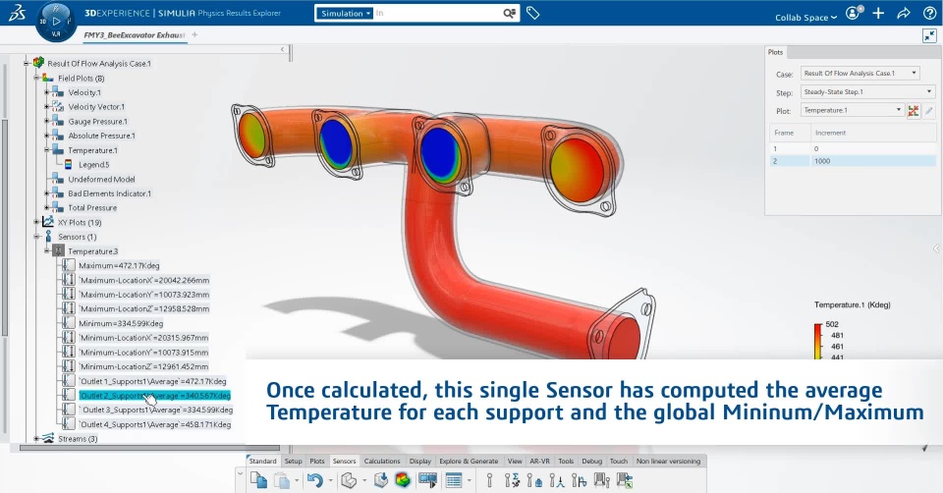Click the sensor with axis icon
The height and width of the screenshot is (493, 943).
[557, 480]
